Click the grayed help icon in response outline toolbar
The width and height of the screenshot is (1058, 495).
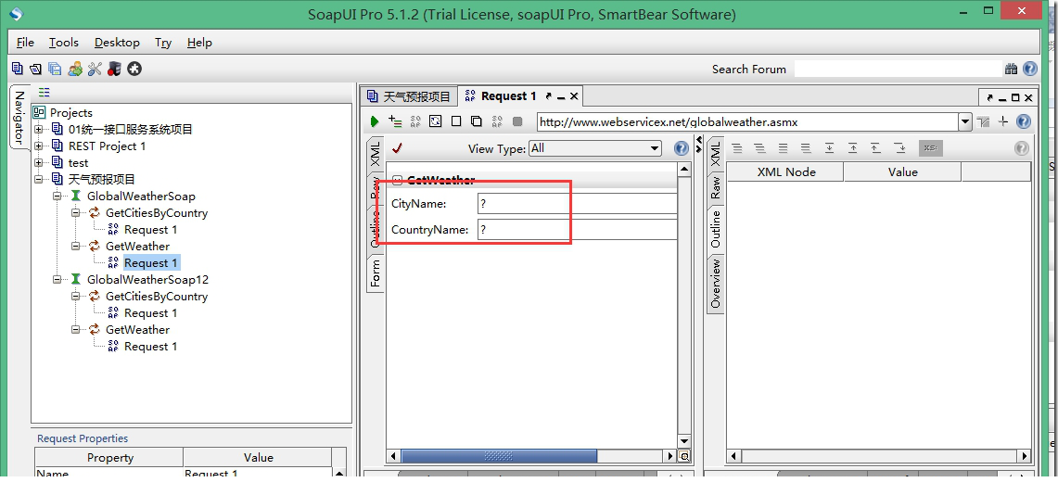1022,148
